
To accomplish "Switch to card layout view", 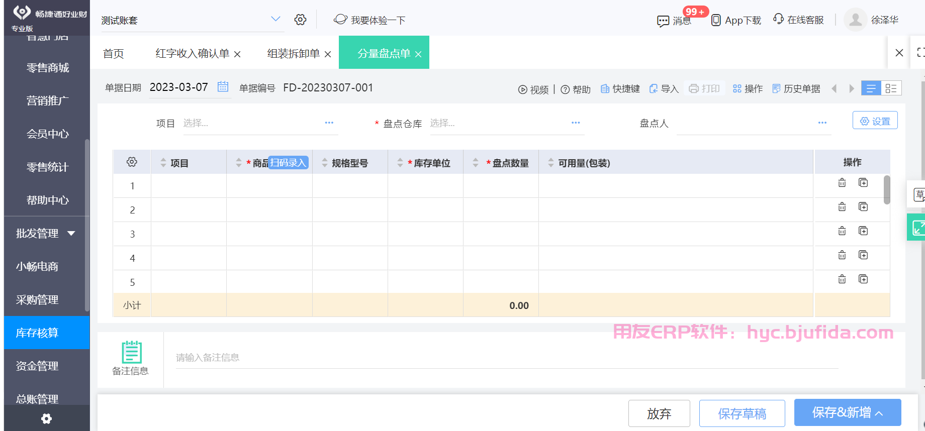I will (891, 88).
